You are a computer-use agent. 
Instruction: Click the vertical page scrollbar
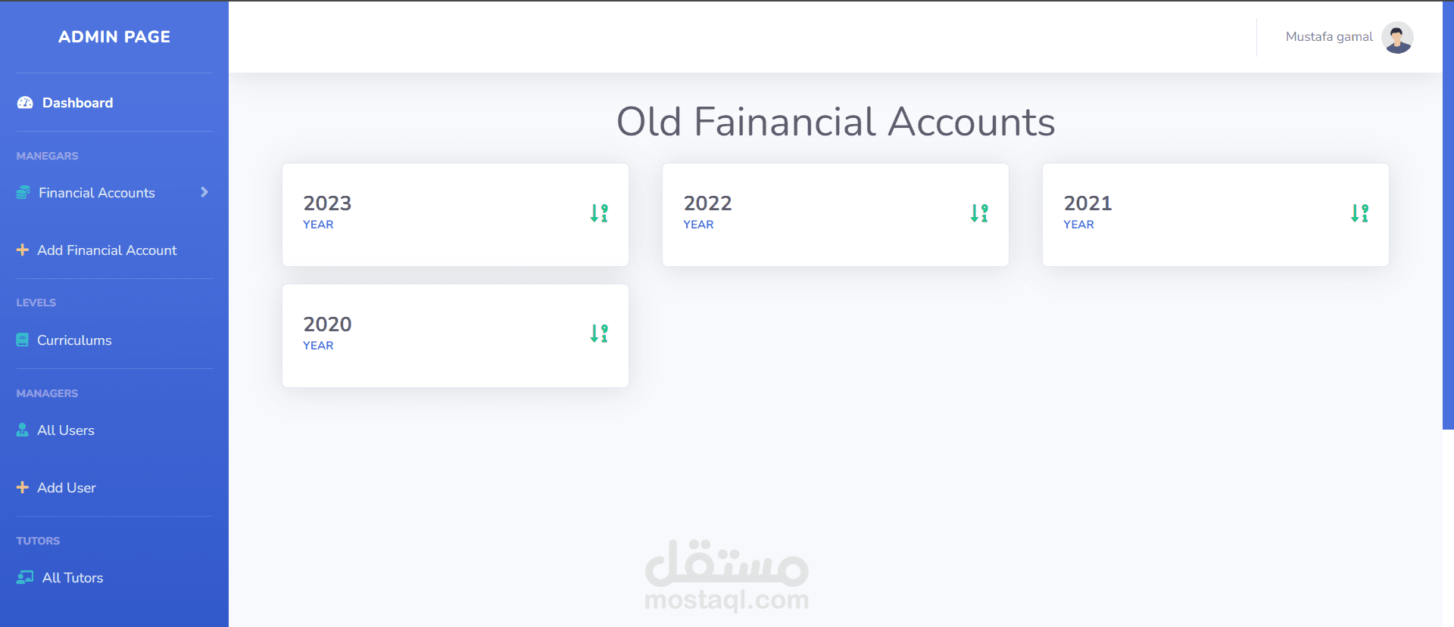[1448, 227]
